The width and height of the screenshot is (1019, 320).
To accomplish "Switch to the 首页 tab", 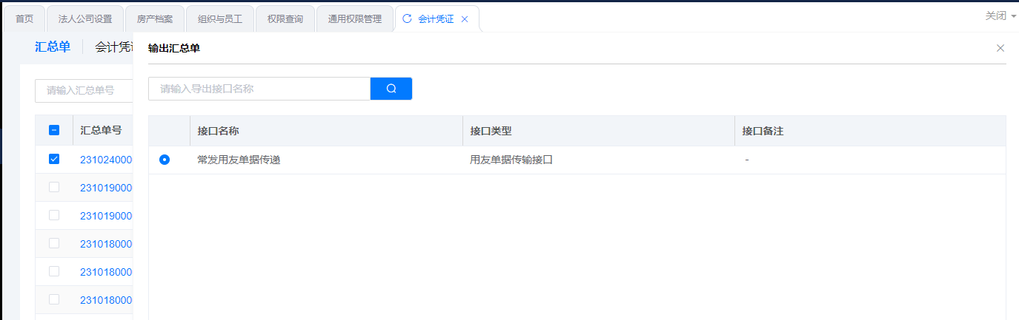I will click(24, 19).
